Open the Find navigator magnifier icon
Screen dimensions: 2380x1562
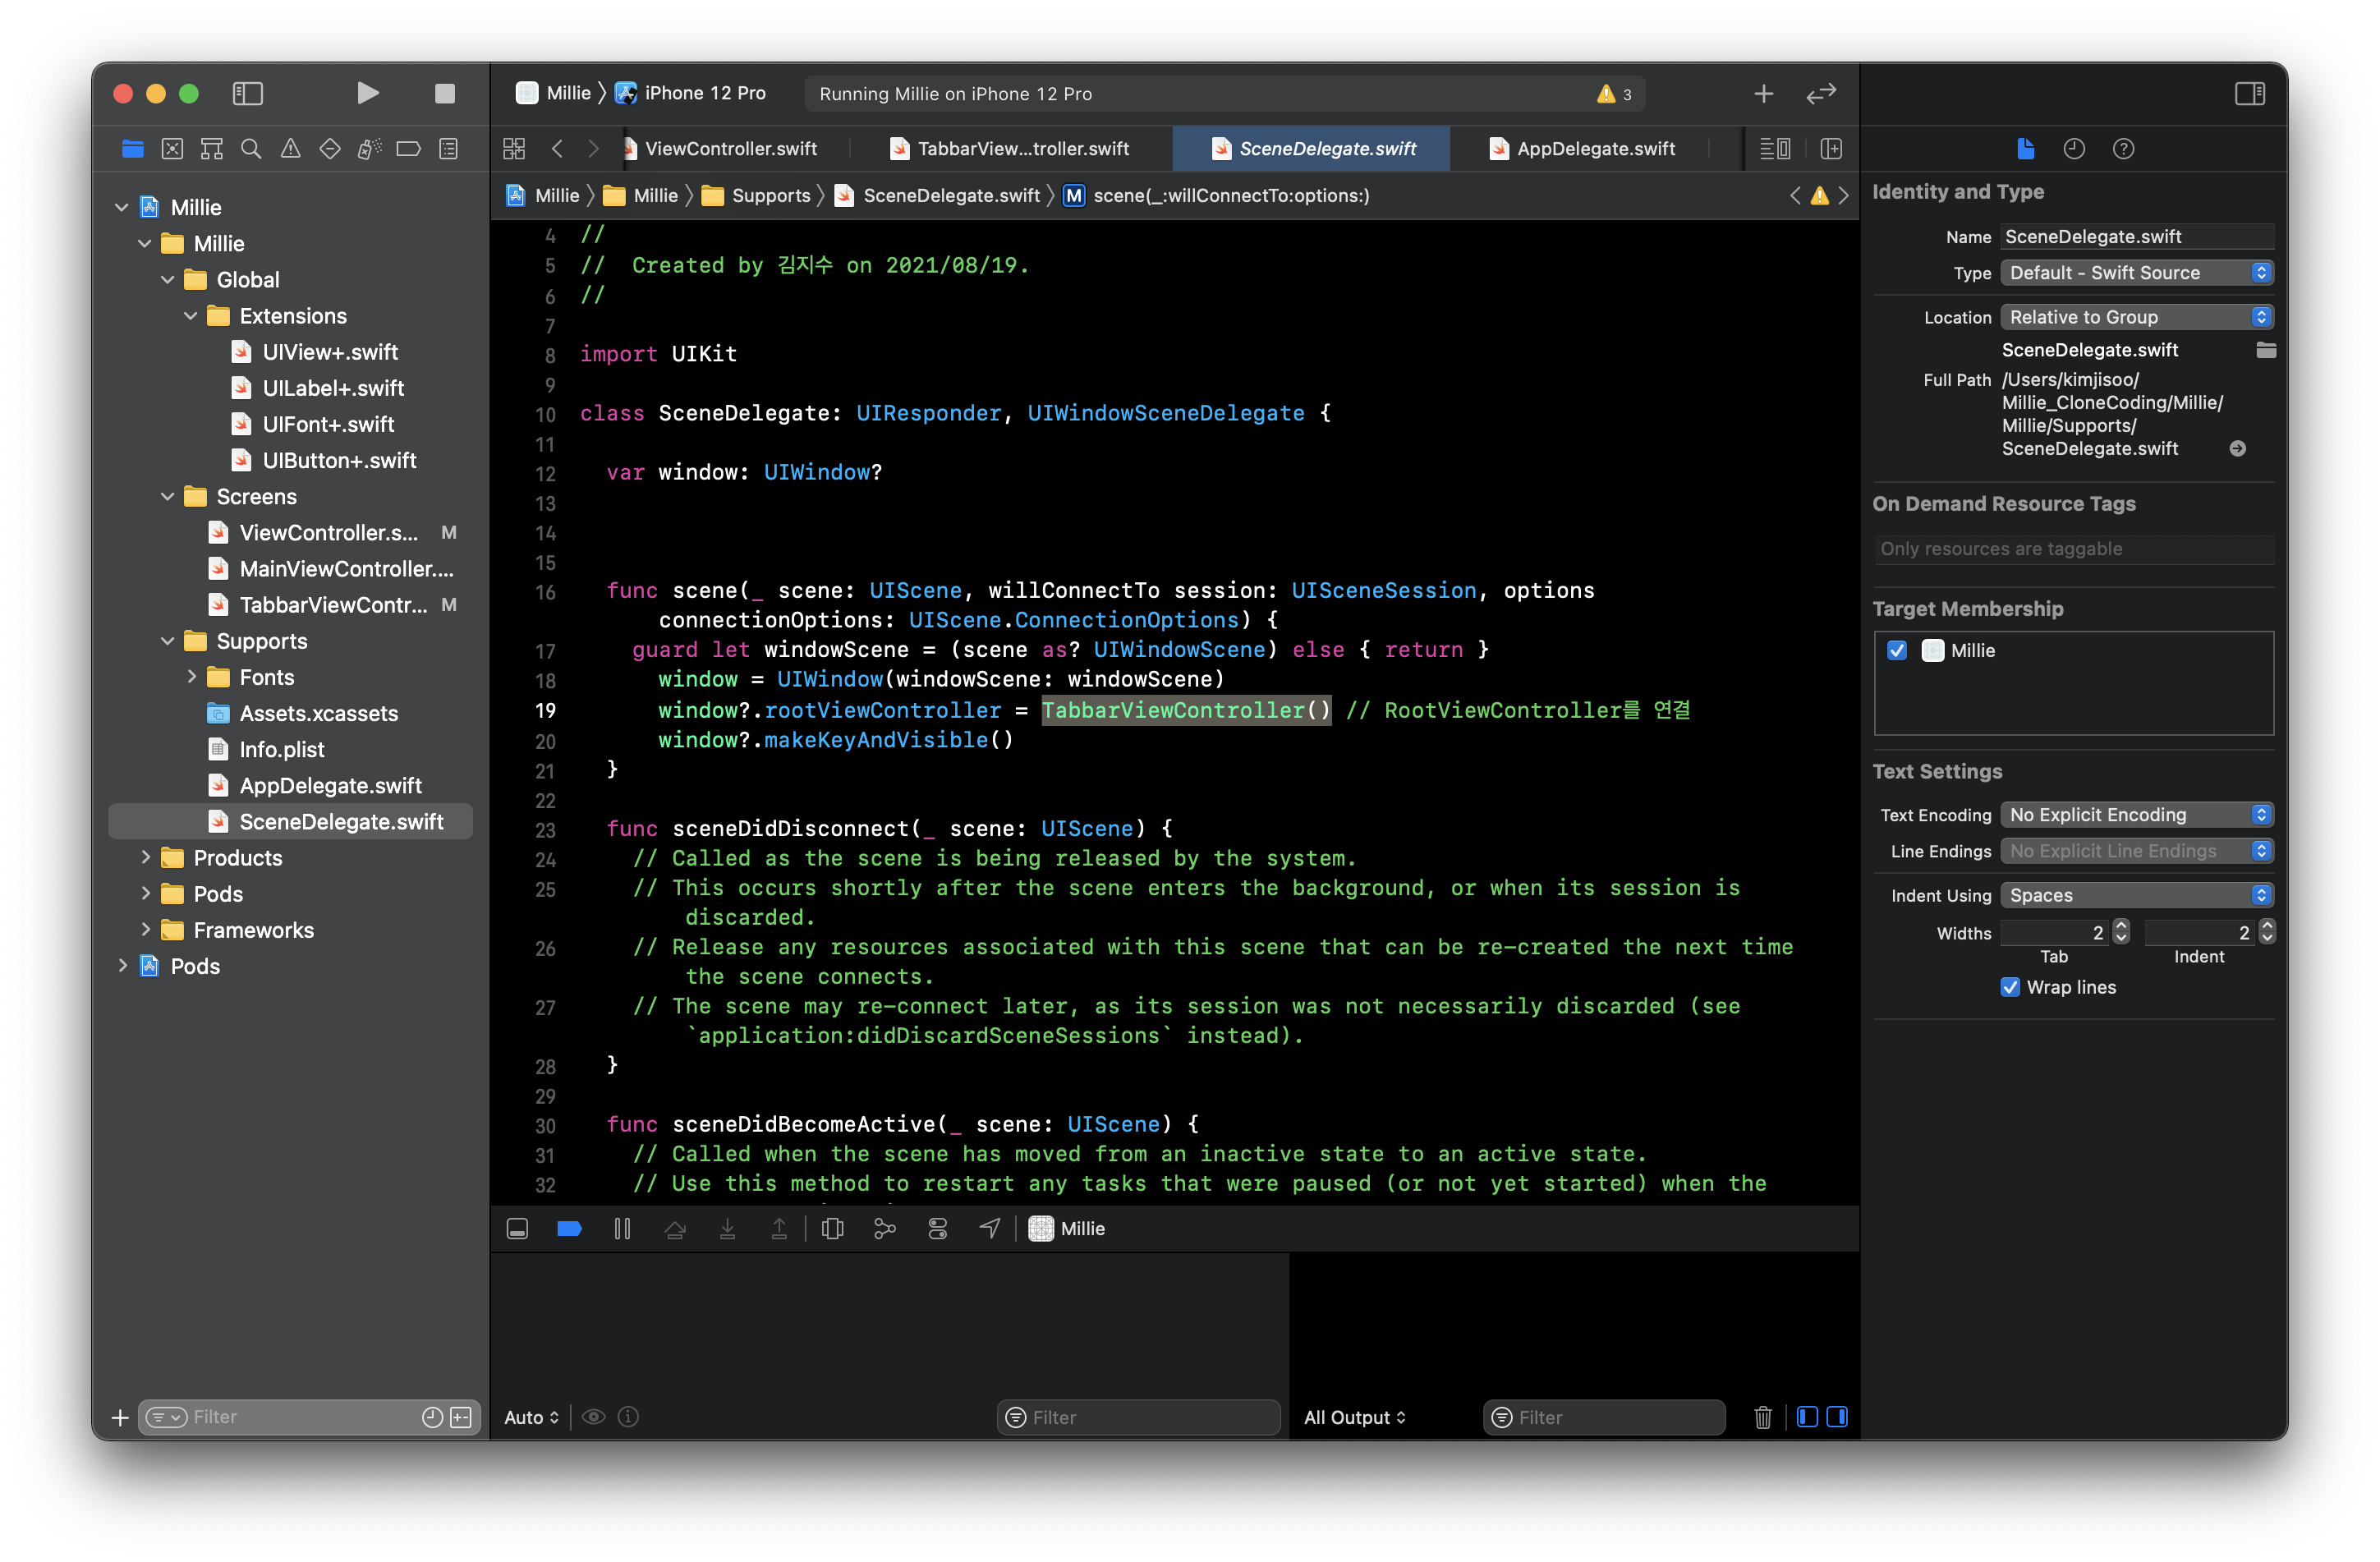(x=251, y=149)
